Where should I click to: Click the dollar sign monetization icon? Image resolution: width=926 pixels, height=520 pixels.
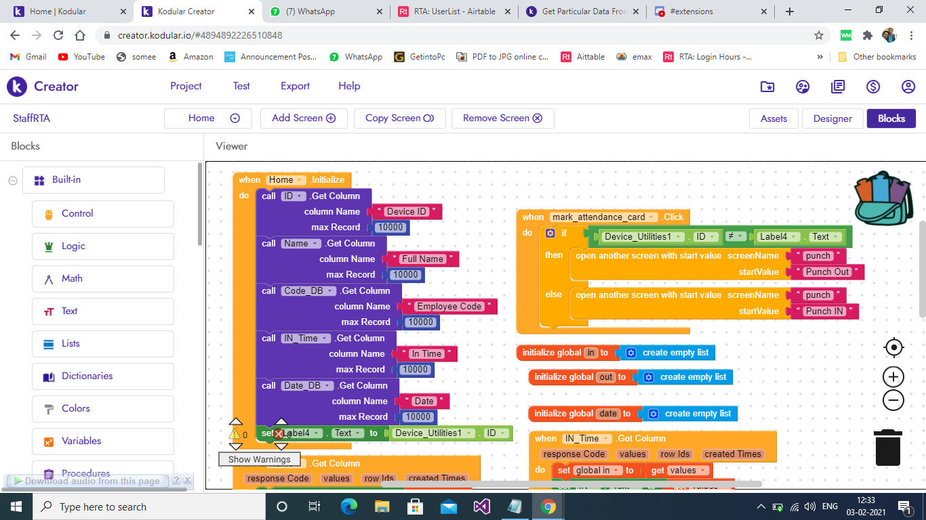pos(873,87)
